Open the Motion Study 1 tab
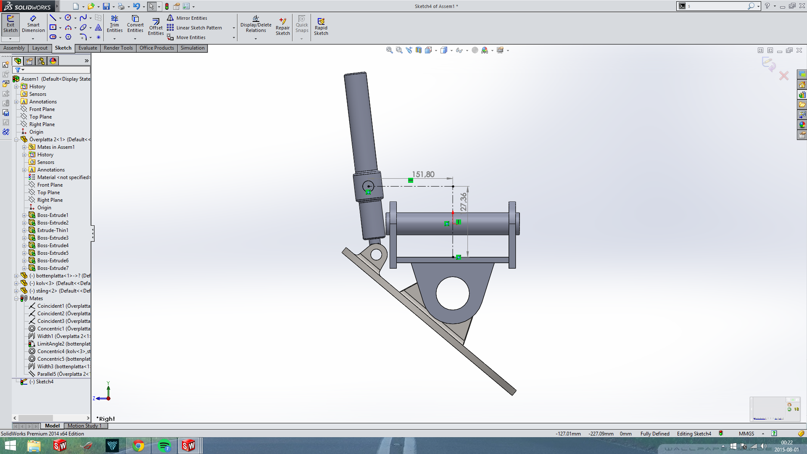Viewport: 807px width, 454px height. coord(84,425)
